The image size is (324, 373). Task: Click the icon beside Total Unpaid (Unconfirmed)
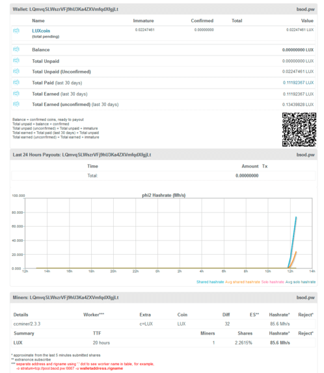point(16,71)
